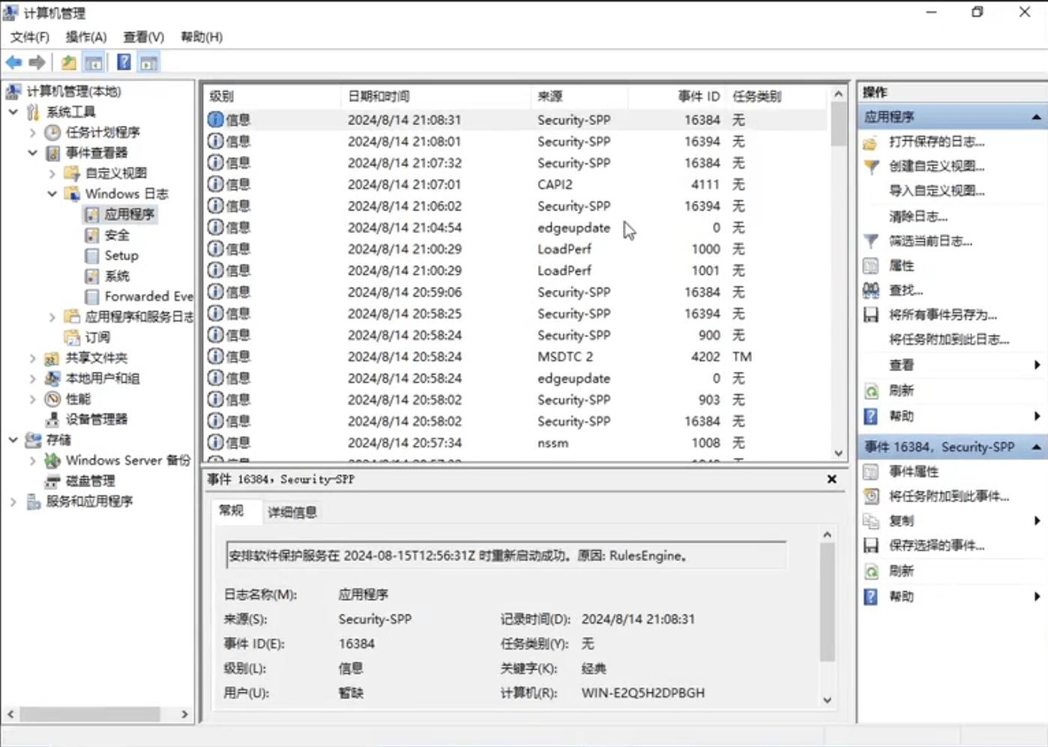Click the Forward arrow toolbar icon
The height and width of the screenshot is (747, 1048).
37,63
